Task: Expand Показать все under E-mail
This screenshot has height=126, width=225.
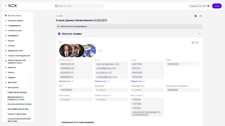Action: [102, 81]
